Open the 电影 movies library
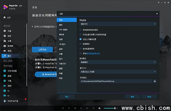Screen dimensions: 171x111 point(7,36)
